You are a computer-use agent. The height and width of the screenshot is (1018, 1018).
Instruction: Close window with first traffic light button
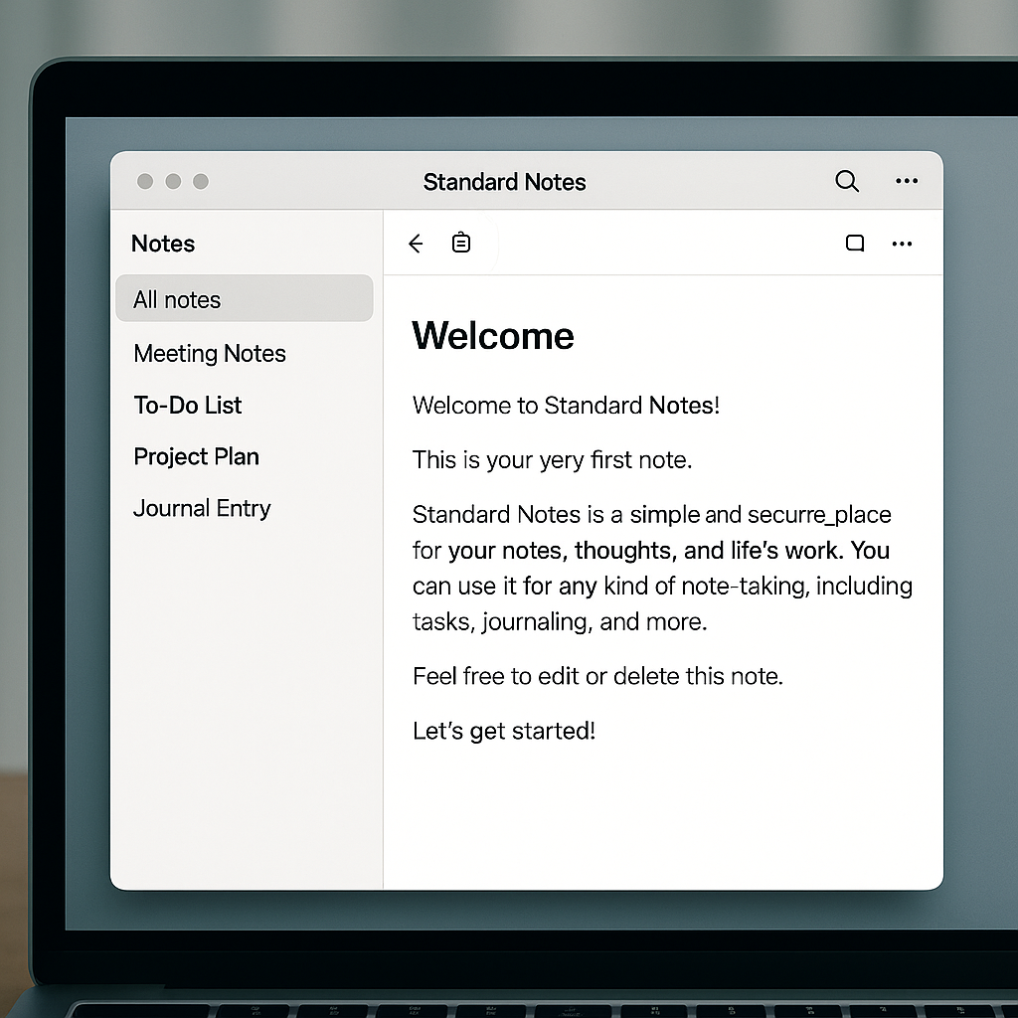click(145, 181)
